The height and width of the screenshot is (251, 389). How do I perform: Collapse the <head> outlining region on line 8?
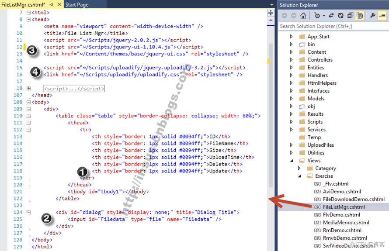(x=28, y=19)
